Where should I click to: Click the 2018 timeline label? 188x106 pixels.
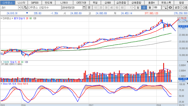[159, 105]
